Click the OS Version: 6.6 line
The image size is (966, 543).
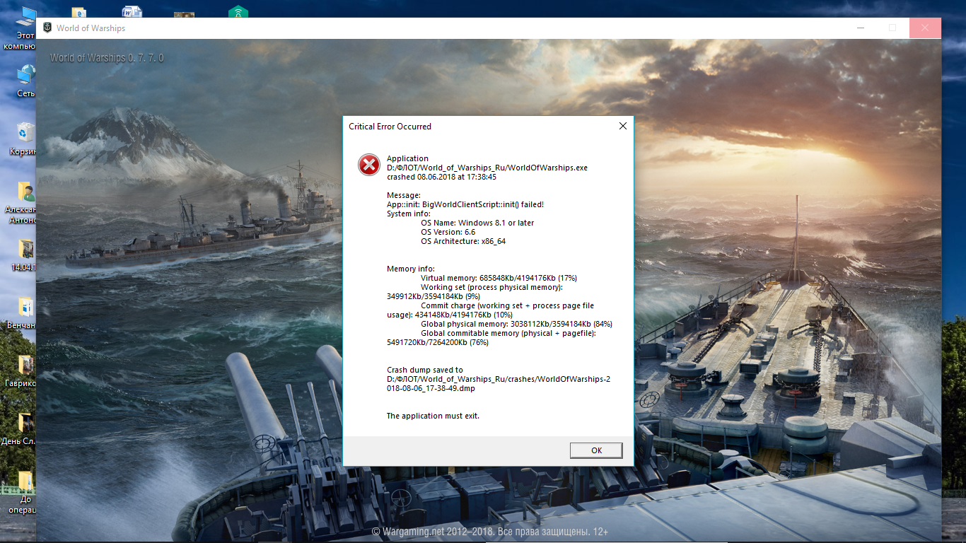pos(448,232)
